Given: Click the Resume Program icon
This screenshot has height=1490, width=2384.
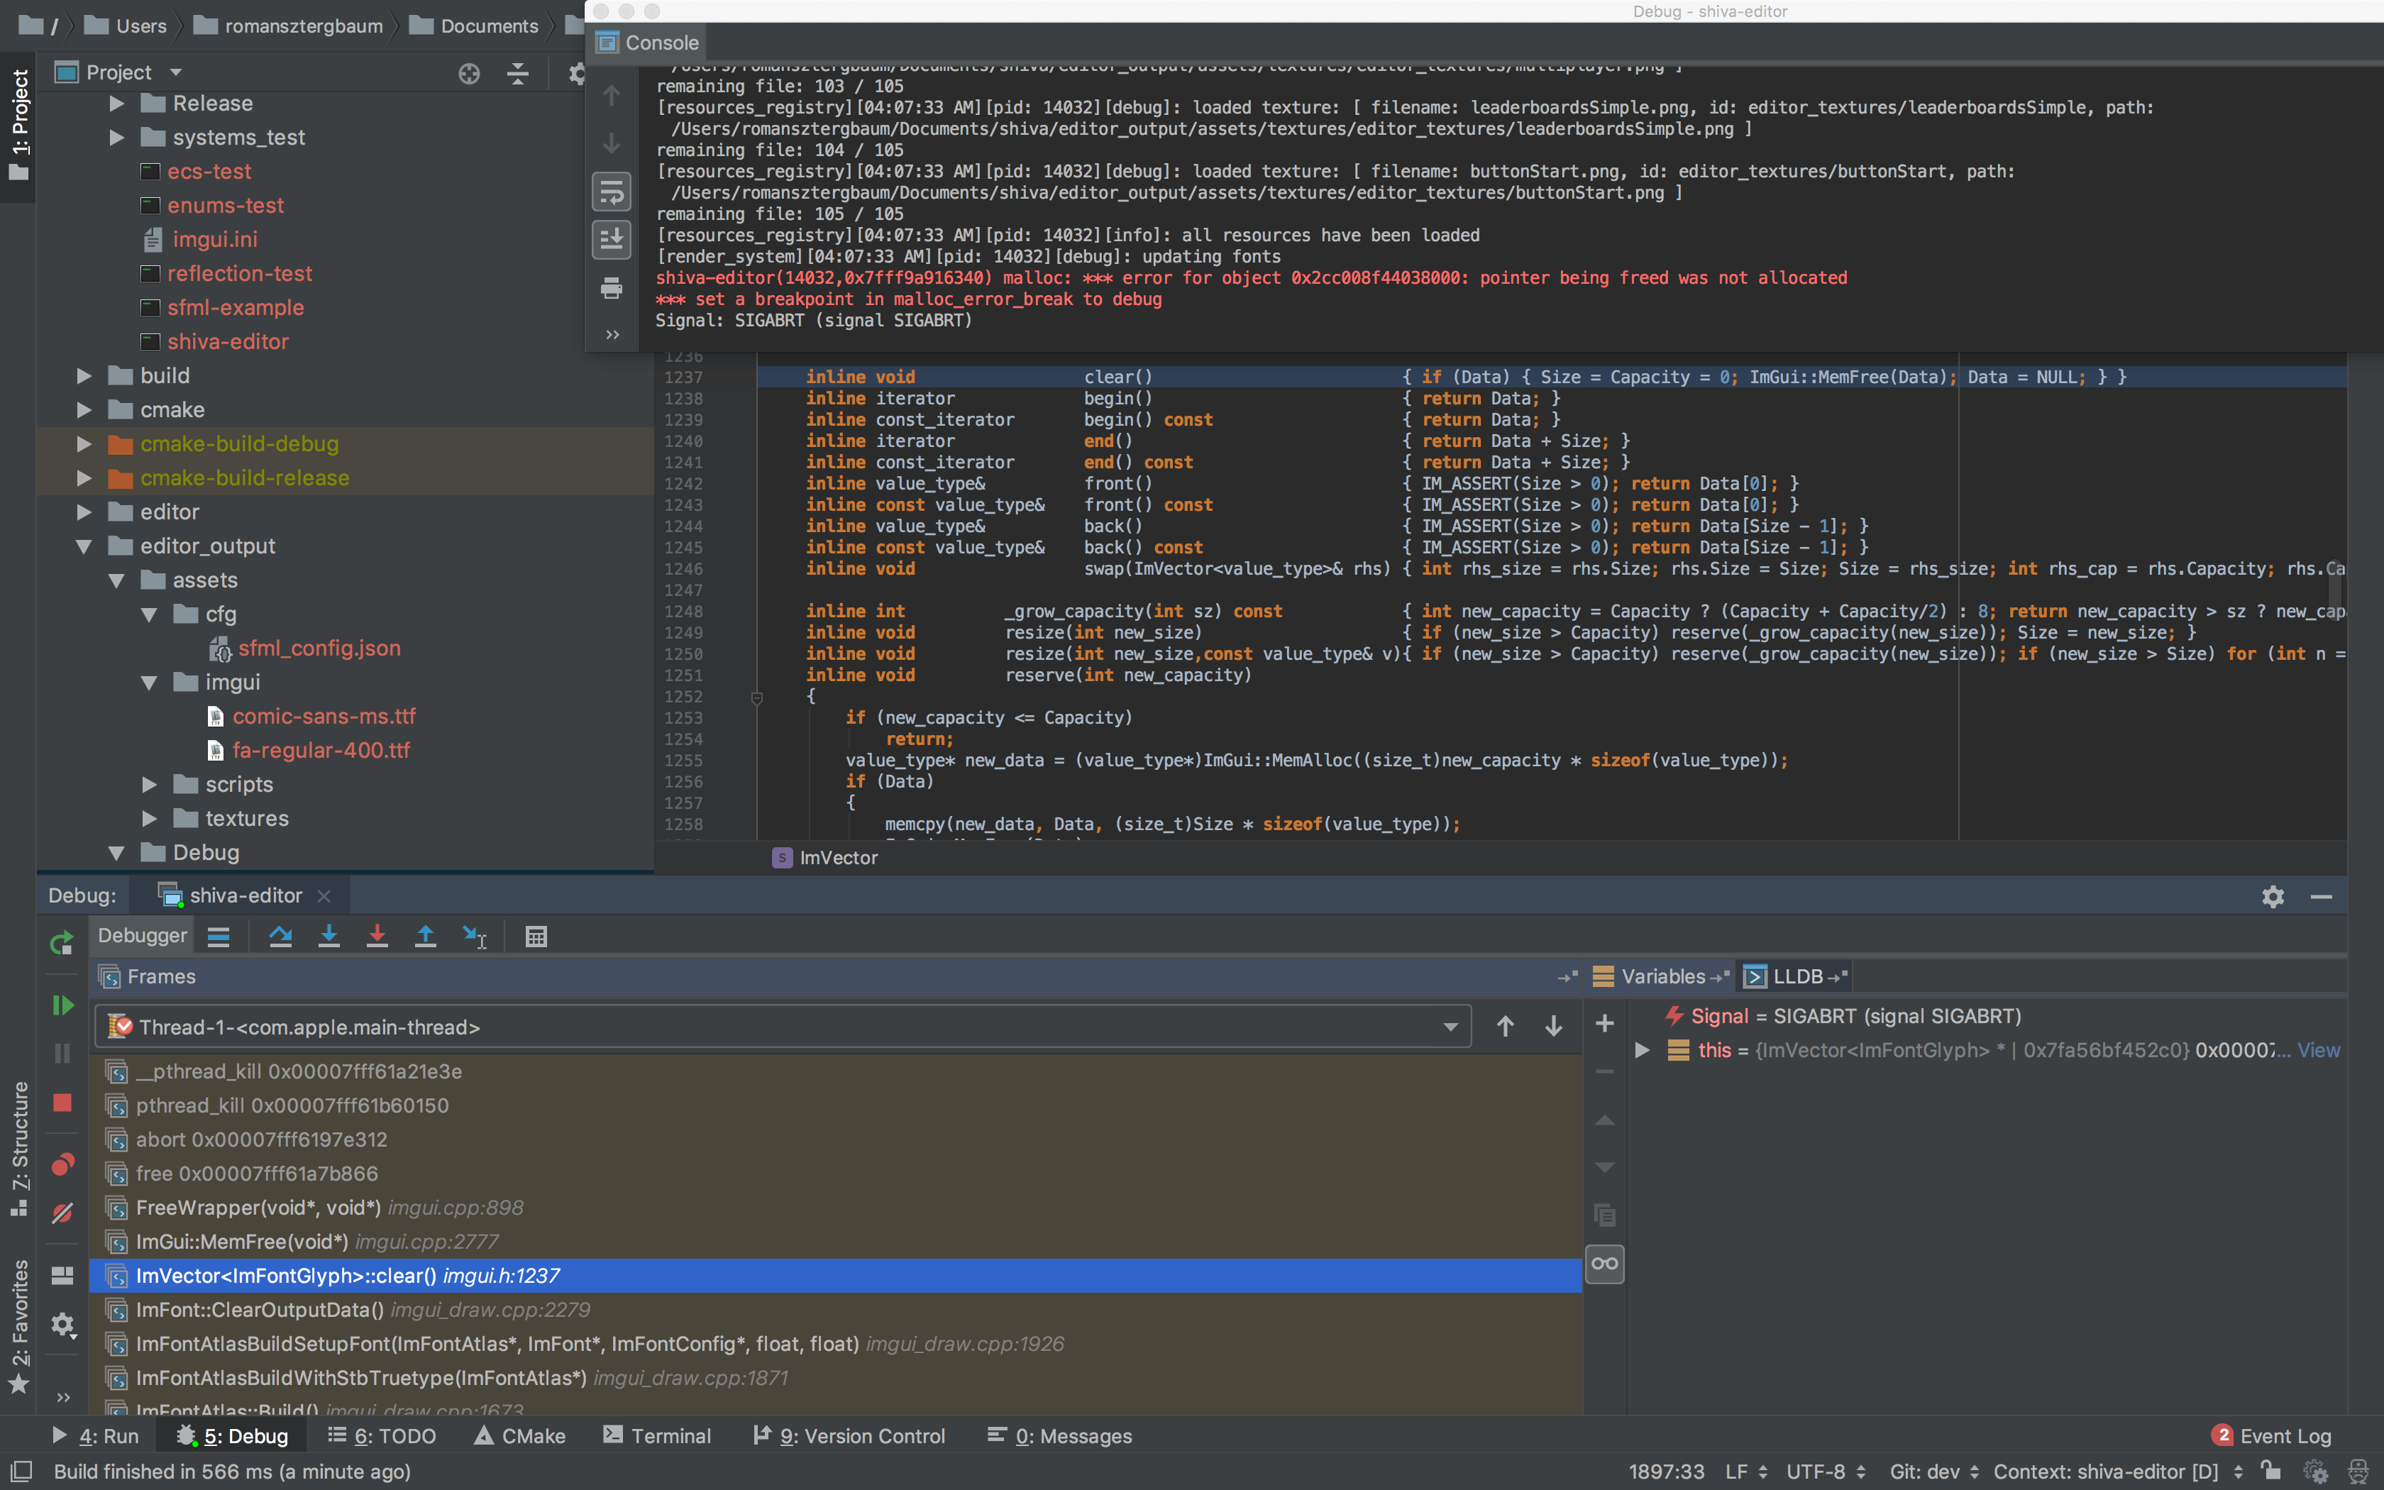Looking at the screenshot, I should (x=62, y=1005).
